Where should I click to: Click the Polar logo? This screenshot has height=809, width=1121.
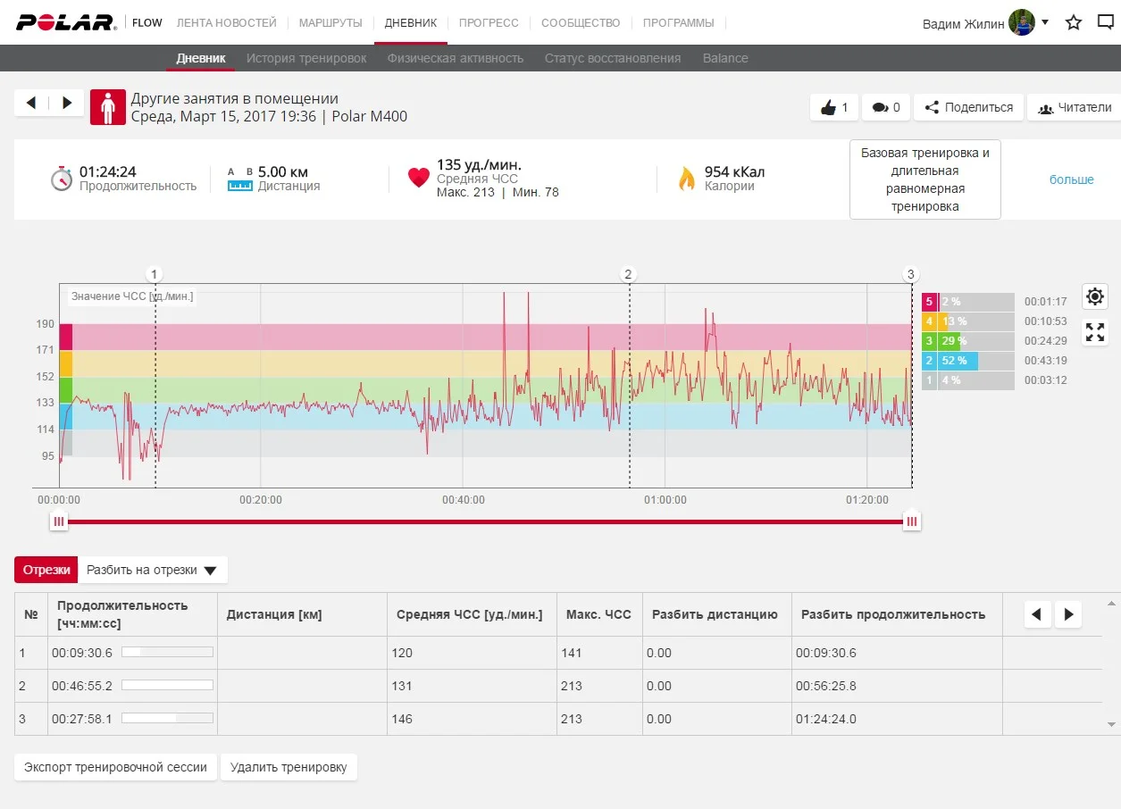click(65, 22)
